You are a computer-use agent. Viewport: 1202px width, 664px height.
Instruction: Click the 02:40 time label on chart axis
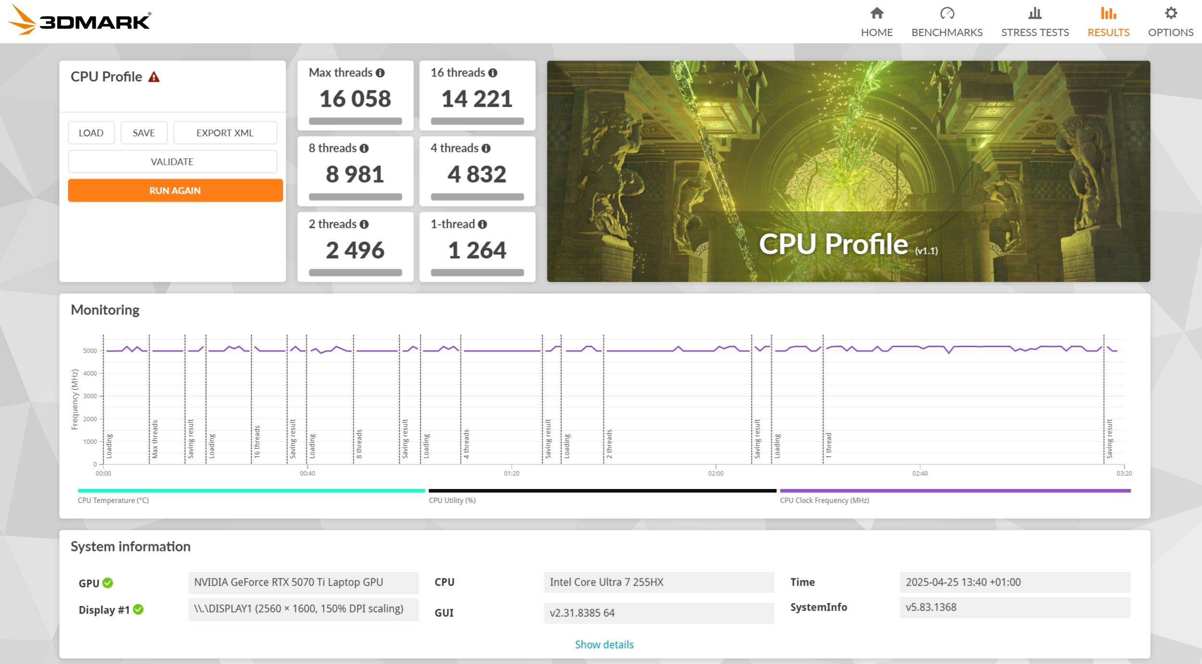[x=920, y=474]
